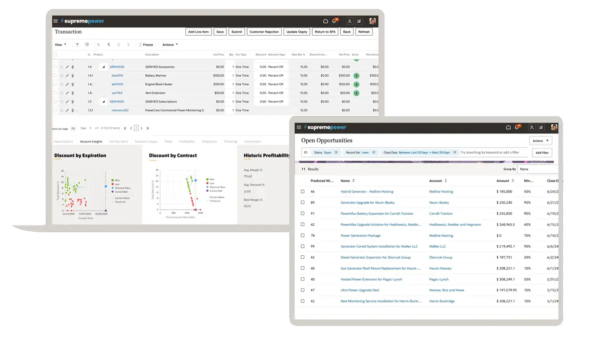Click home icon in Transaction header

(325, 21)
